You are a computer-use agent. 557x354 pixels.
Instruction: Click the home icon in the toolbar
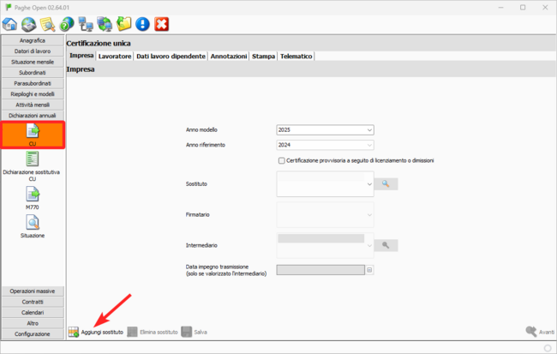pyautogui.click(x=10, y=24)
